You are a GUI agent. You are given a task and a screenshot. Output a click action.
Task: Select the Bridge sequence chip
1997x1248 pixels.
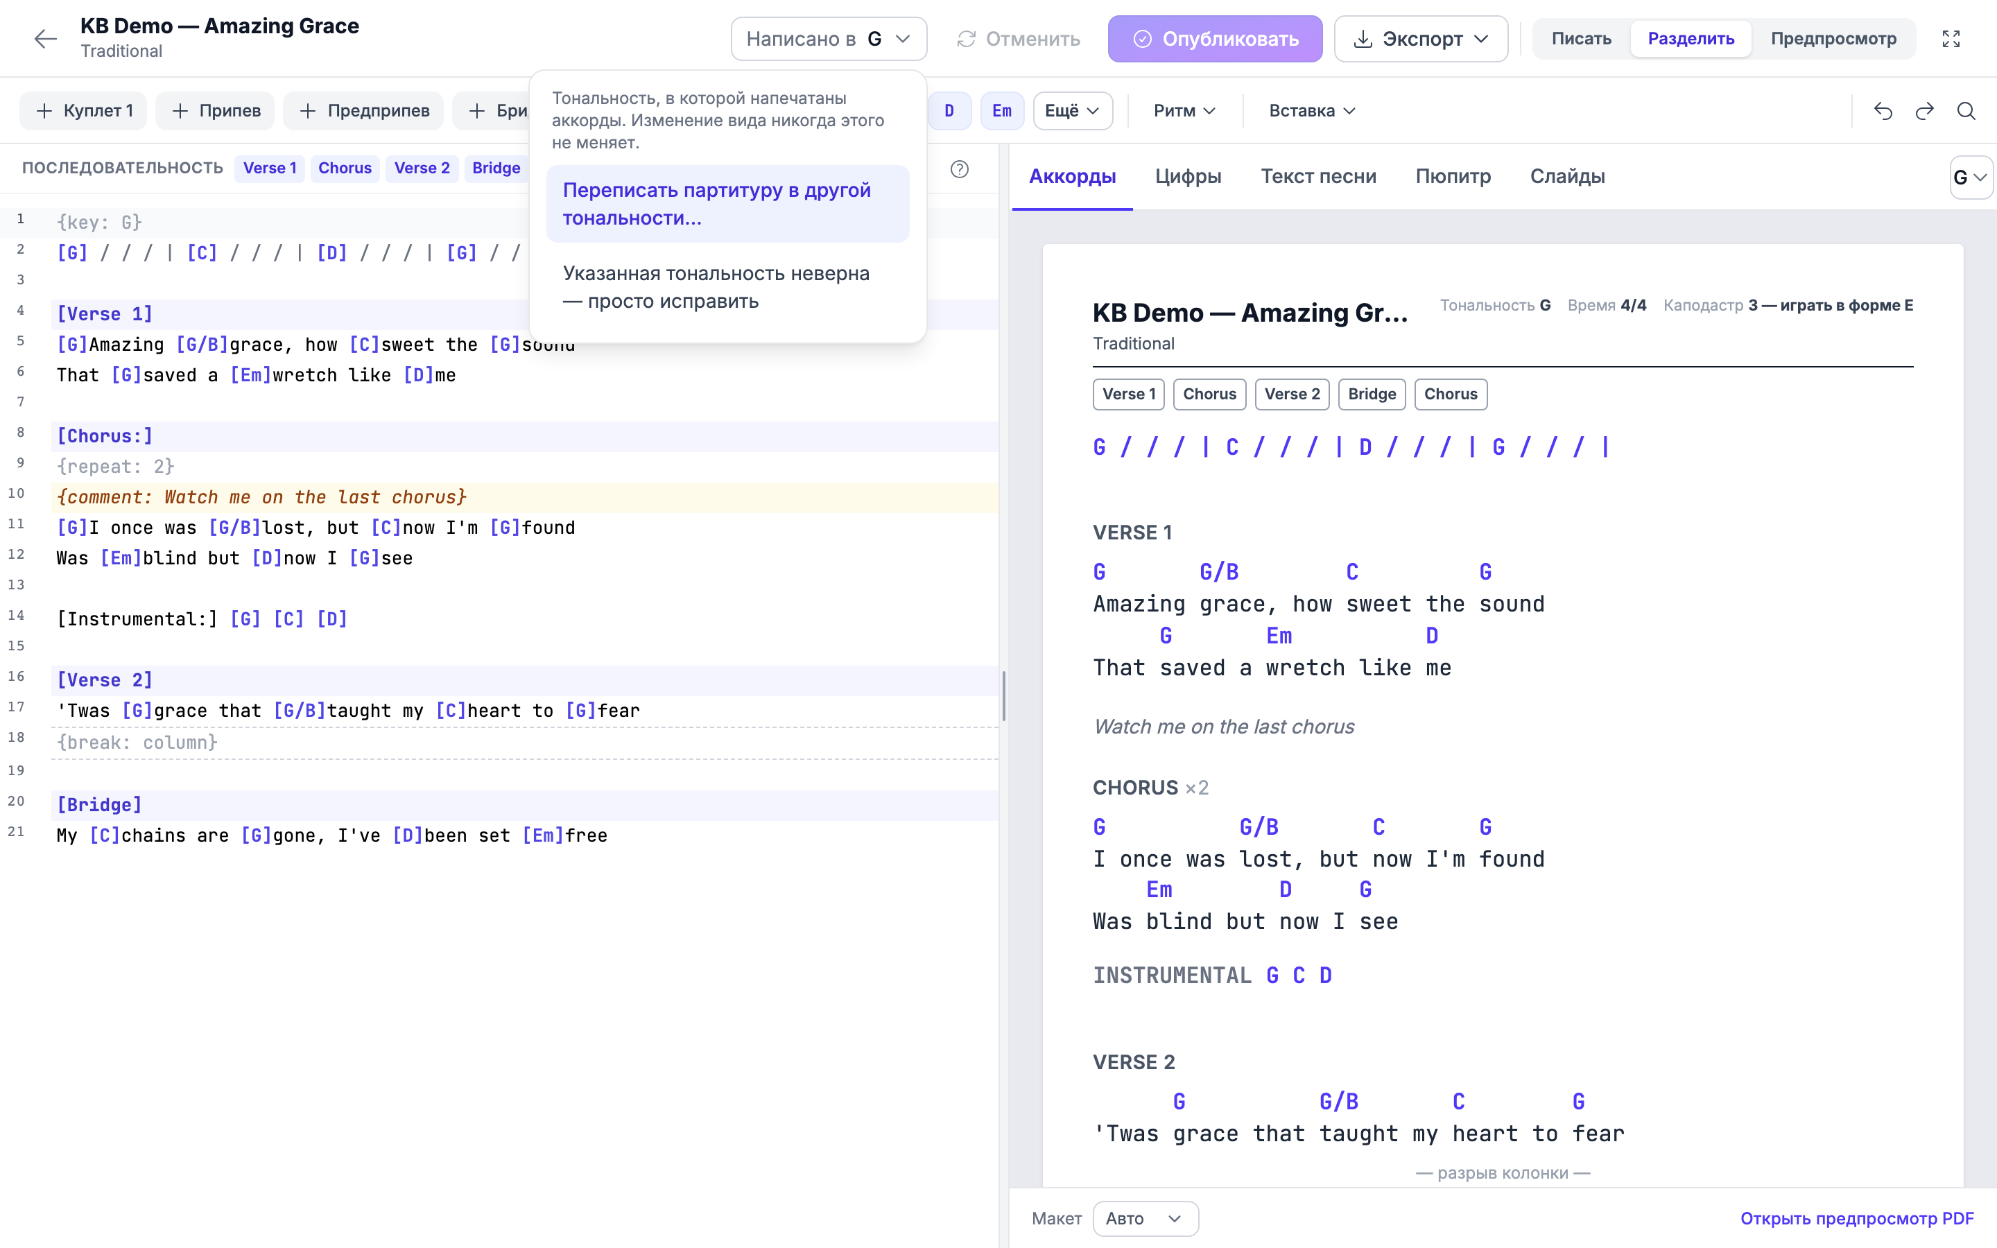(x=496, y=168)
